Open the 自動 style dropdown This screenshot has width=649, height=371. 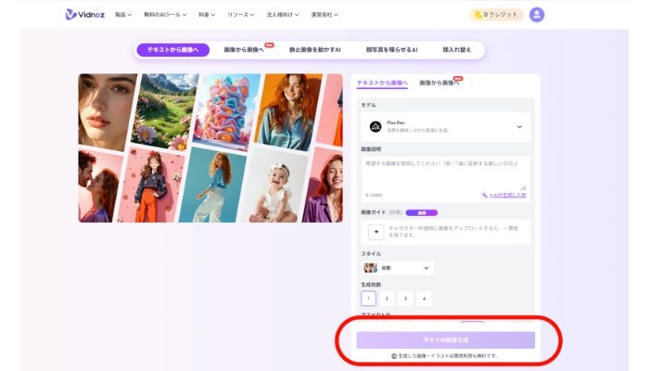coord(426,268)
